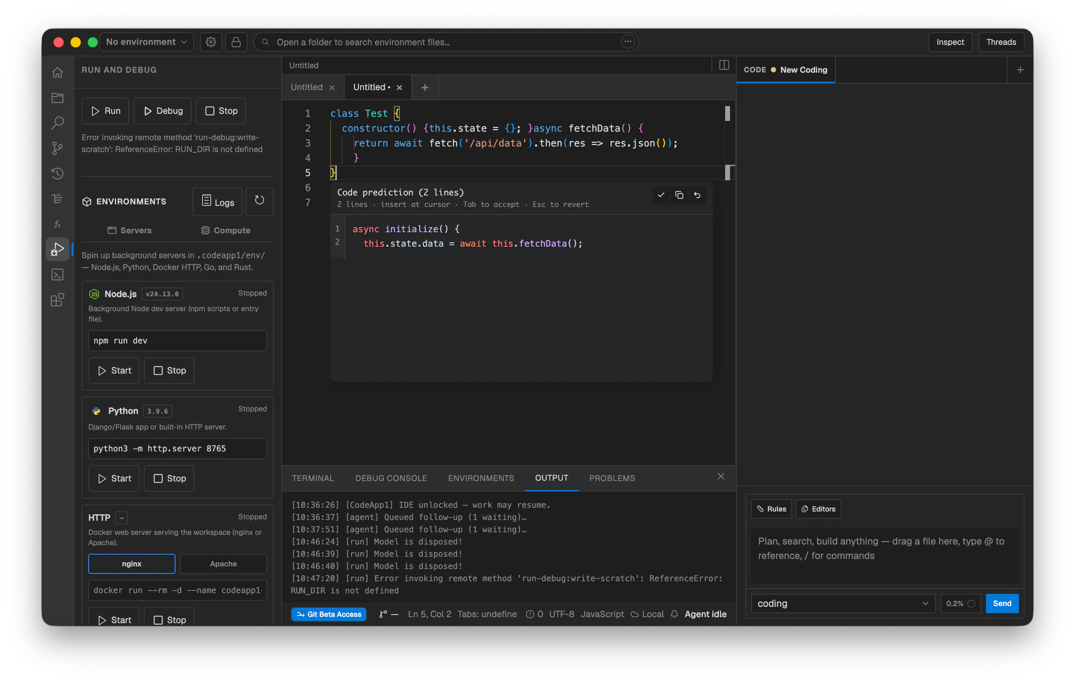This screenshot has height=681, width=1075.
Task: Toggle the split editor layout icon
Action: (724, 65)
